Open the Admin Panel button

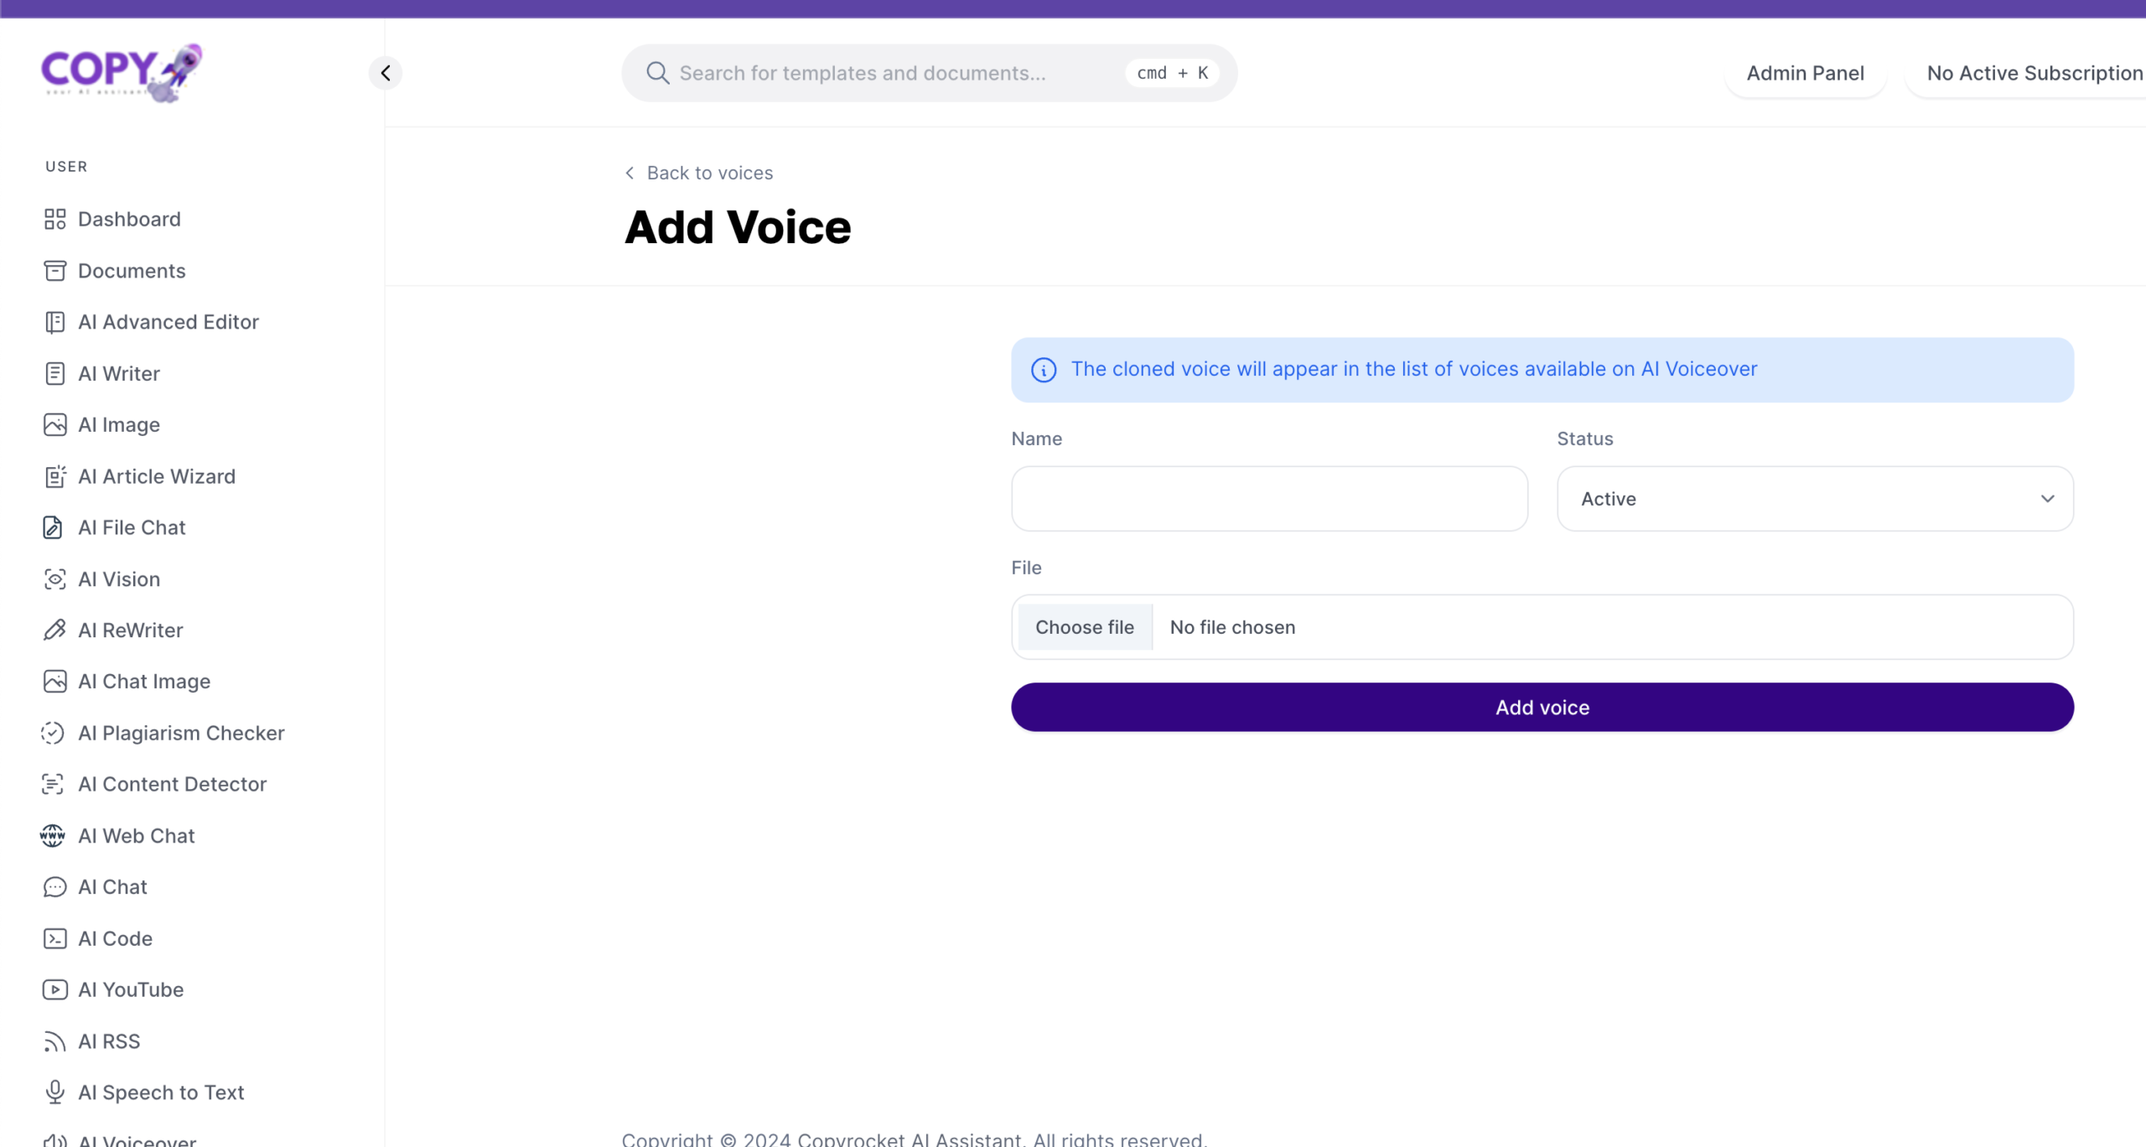click(1805, 73)
